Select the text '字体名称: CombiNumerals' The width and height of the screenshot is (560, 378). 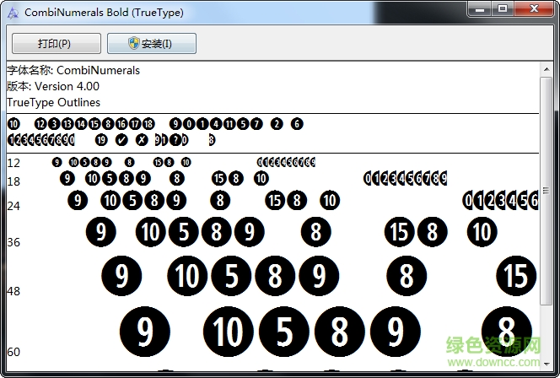73,70
